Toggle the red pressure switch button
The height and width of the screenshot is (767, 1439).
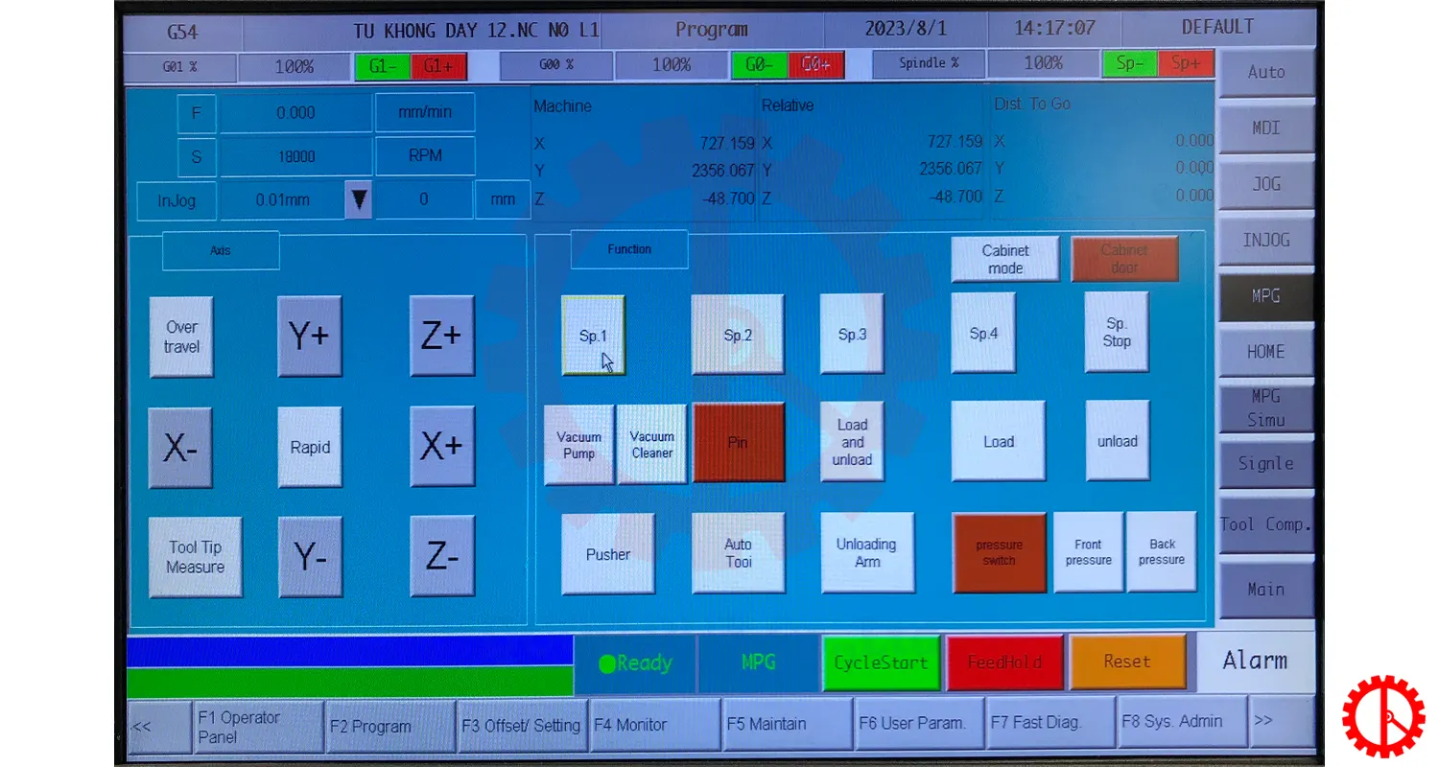pos(998,552)
